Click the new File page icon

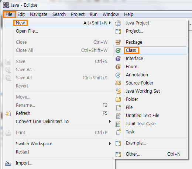click(119, 107)
